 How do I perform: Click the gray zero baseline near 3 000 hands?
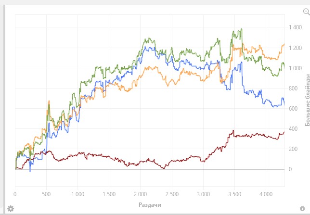click(203, 169)
